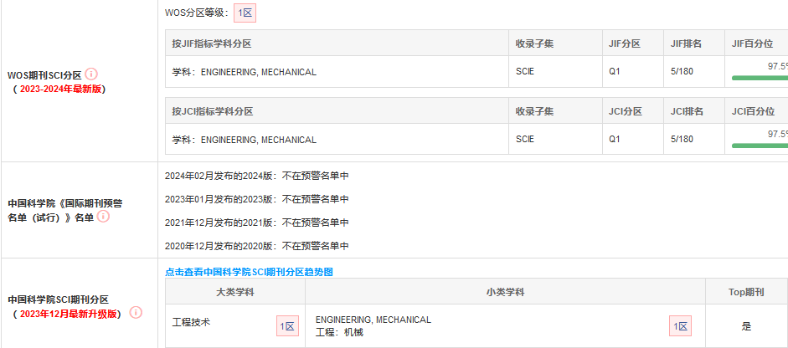The width and height of the screenshot is (788, 348).
Task: Click the info icon beside 2023年12月最新升级版
Action: (136, 313)
